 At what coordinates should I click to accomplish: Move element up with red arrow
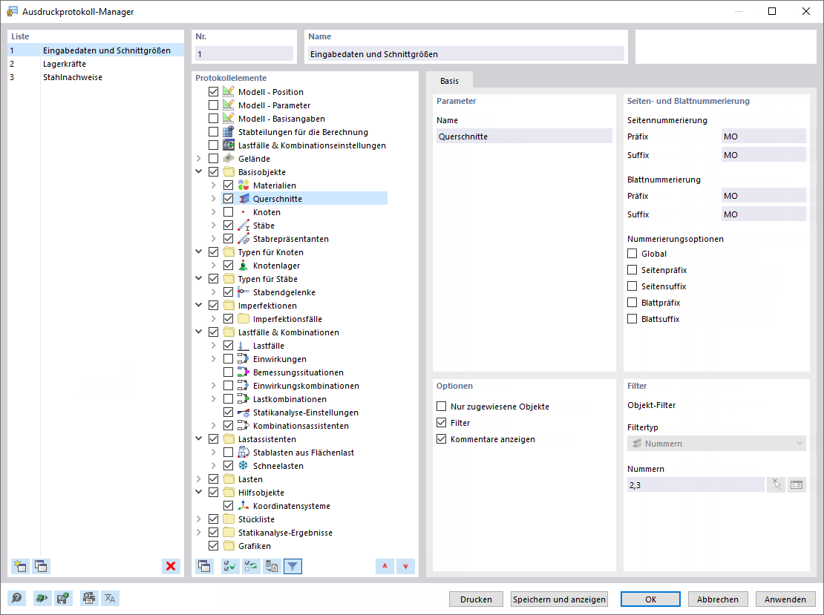click(385, 566)
